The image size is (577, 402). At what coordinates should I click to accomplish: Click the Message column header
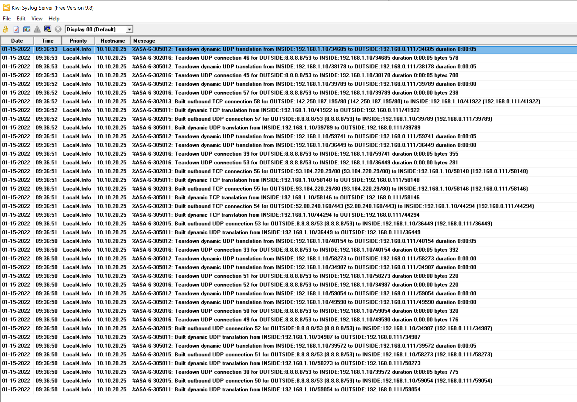[x=144, y=41]
